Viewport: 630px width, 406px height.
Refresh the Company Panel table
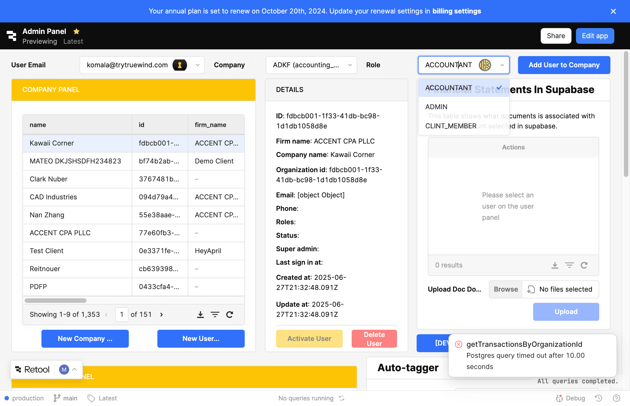[229, 314]
